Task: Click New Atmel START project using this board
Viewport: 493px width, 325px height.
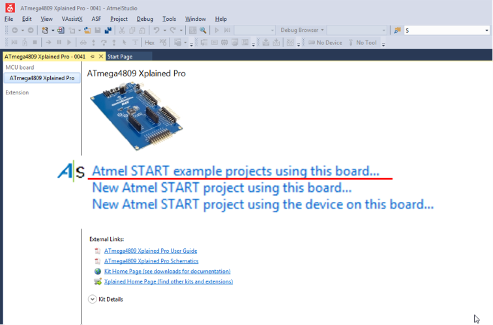Action: click(222, 188)
